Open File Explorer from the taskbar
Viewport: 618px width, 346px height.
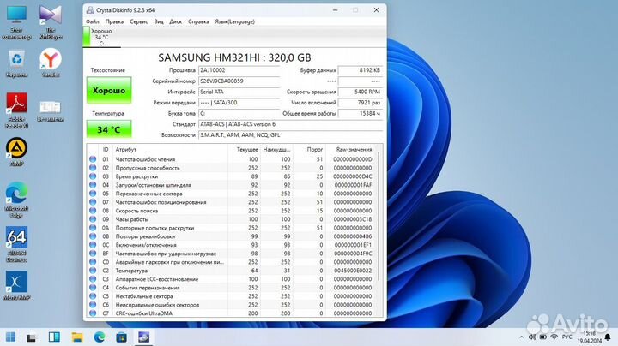[x=77, y=337]
